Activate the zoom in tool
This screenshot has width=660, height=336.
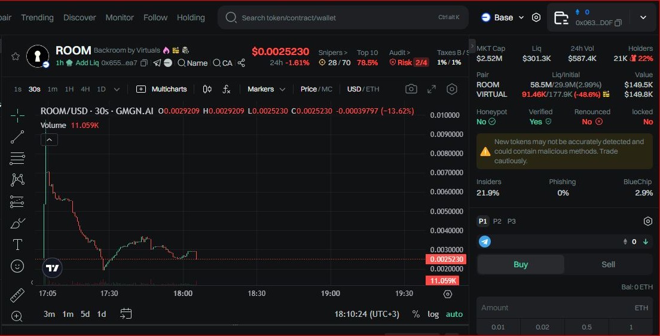[x=17, y=316]
